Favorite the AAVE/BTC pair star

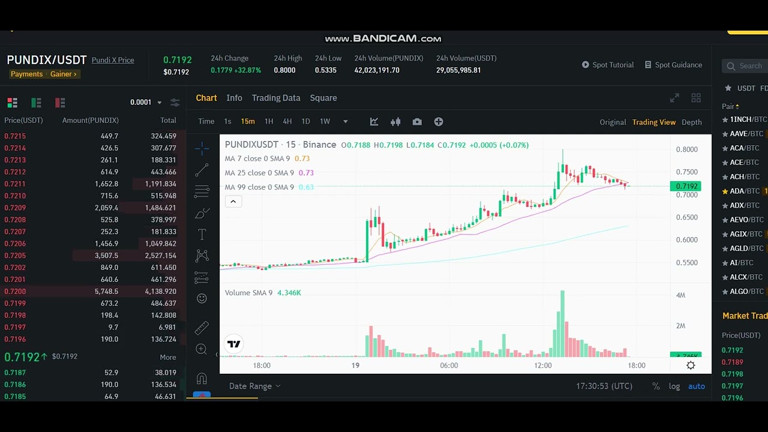tap(725, 134)
